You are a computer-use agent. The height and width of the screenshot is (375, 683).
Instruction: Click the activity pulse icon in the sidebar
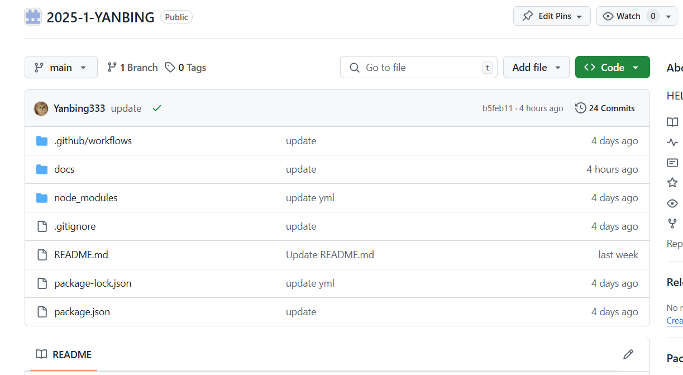(x=672, y=143)
